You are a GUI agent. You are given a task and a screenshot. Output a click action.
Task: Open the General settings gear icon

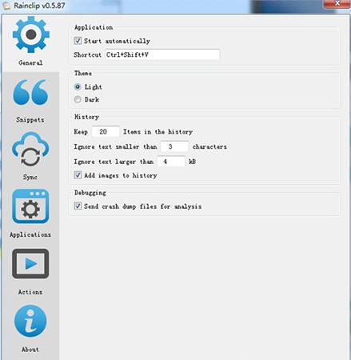31,34
